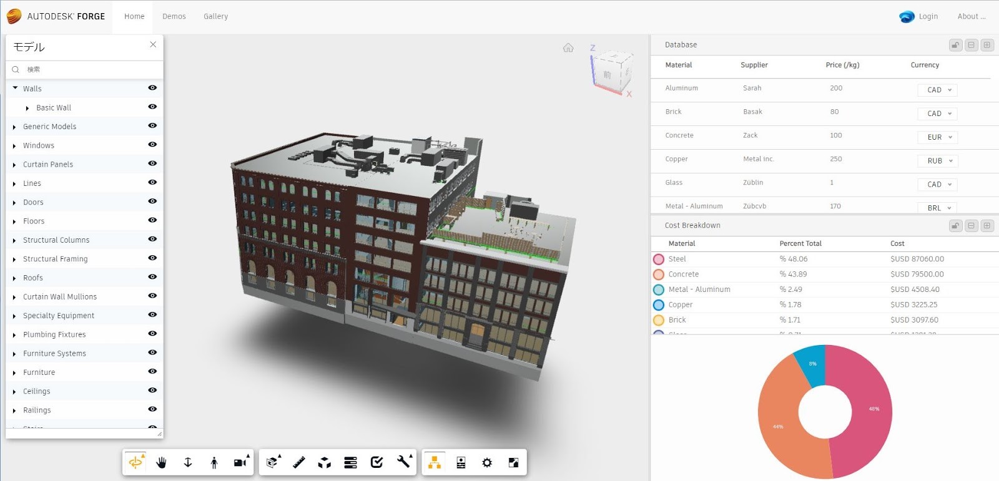Image resolution: width=999 pixels, height=481 pixels.
Task: Expand Cost Breakdown with plus icon
Action: coord(987,226)
